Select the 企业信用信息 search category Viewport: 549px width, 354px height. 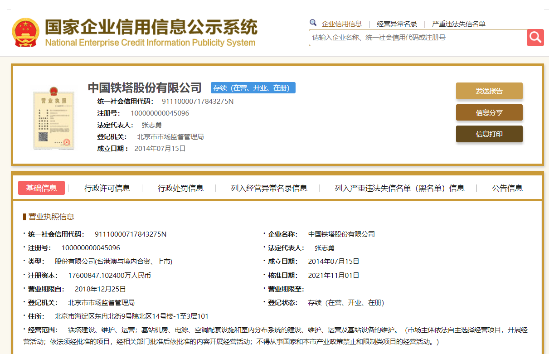tap(341, 24)
